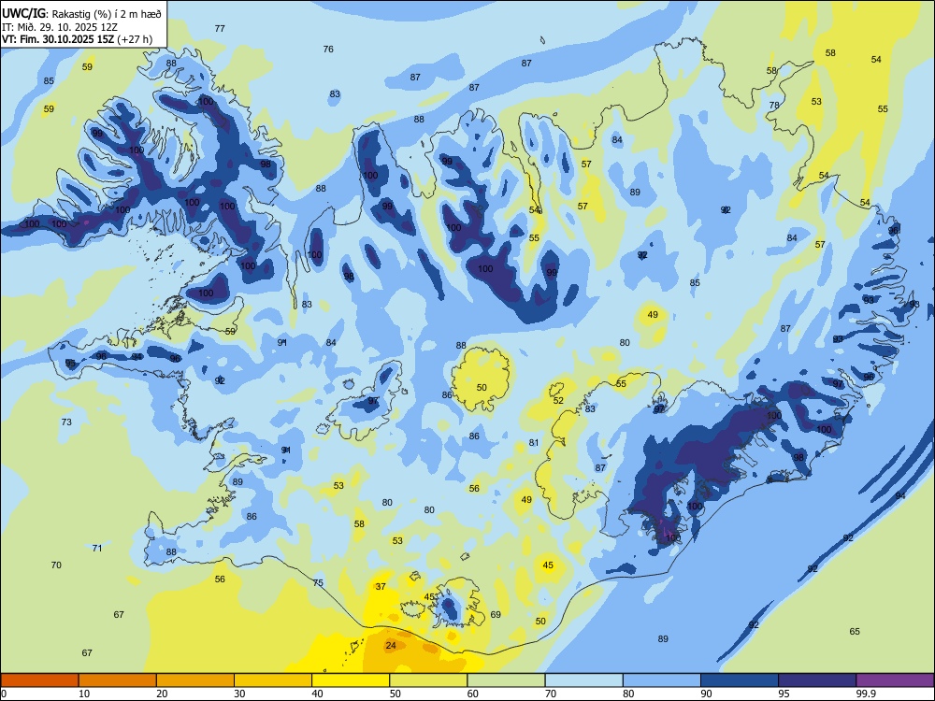935x701 pixels.
Task: Choose the purple above-99.9 legend swatch
Action: click(895, 680)
